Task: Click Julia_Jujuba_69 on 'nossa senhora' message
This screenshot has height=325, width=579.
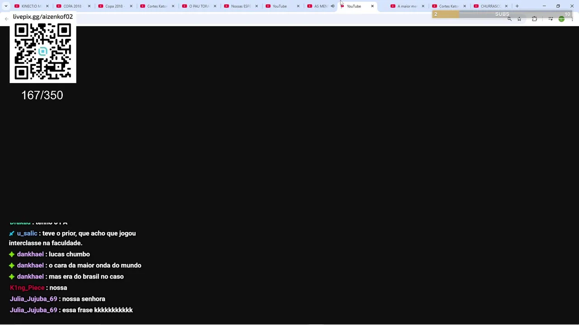Action: coord(33,299)
